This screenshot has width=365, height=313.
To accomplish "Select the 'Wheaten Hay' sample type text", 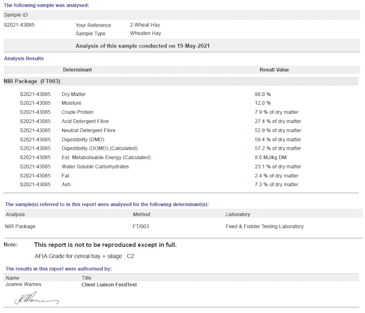I will (145, 33).
